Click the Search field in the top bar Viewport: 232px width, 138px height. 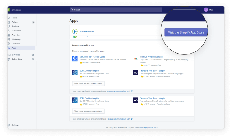tap(116, 10)
